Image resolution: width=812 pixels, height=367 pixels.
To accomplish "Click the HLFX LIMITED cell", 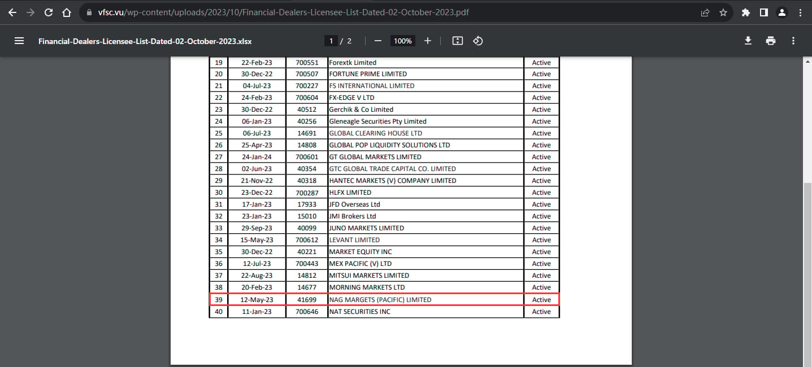I will click(425, 193).
